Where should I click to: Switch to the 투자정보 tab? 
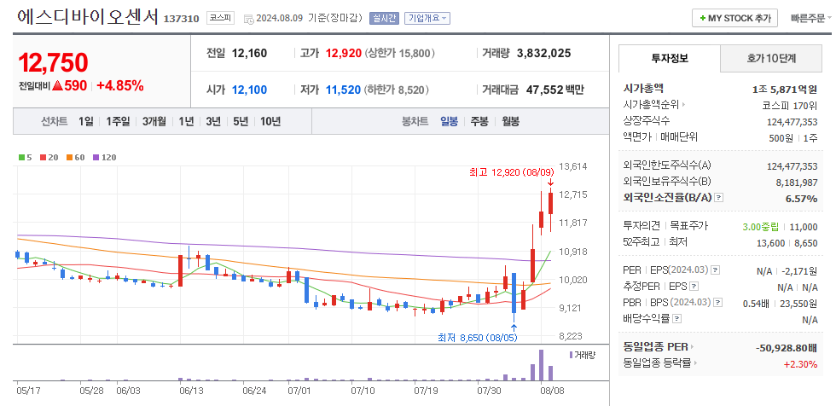(670, 59)
